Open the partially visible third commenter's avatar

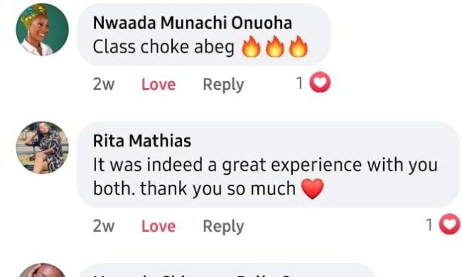click(x=42, y=270)
